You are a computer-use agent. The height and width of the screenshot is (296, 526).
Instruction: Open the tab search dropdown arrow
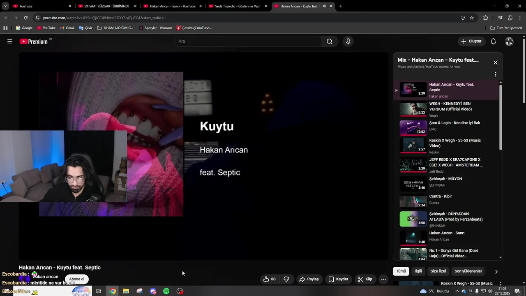click(5, 6)
